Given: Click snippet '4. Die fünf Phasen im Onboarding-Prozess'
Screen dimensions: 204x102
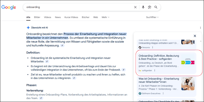Looking at the screenshot, I should pos(159,87).
